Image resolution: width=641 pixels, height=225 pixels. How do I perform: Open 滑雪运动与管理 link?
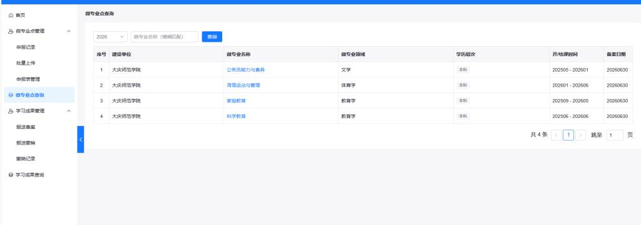point(244,85)
